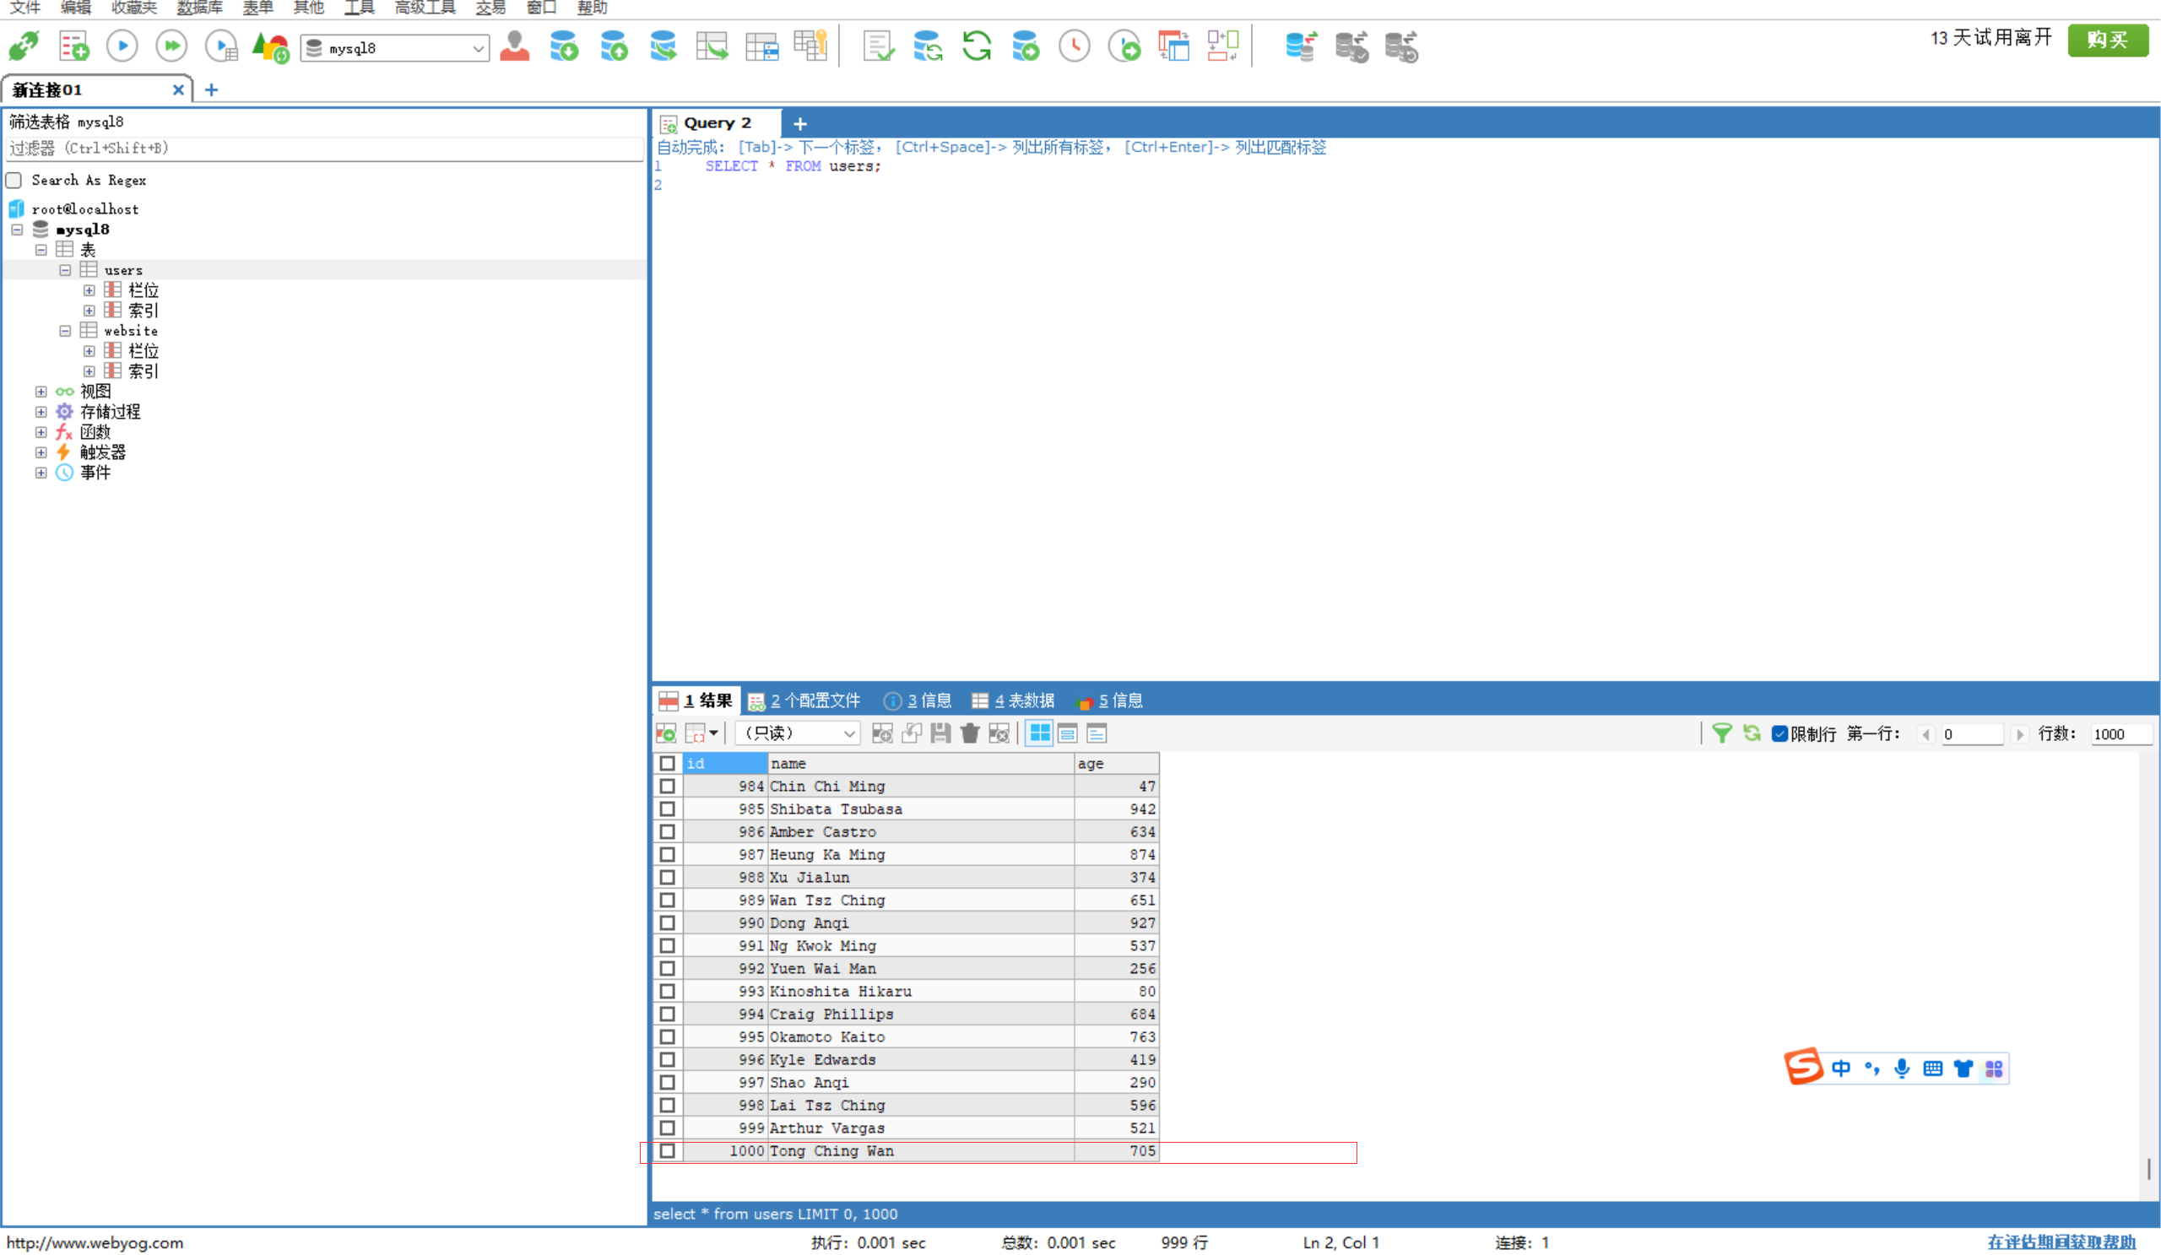This screenshot has height=1255, width=2161.
Task: Click the Execute All Queries fast-forward icon
Action: click(171, 46)
